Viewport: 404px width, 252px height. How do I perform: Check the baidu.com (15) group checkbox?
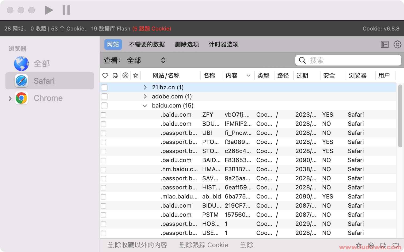pyautogui.click(x=104, y=106)
